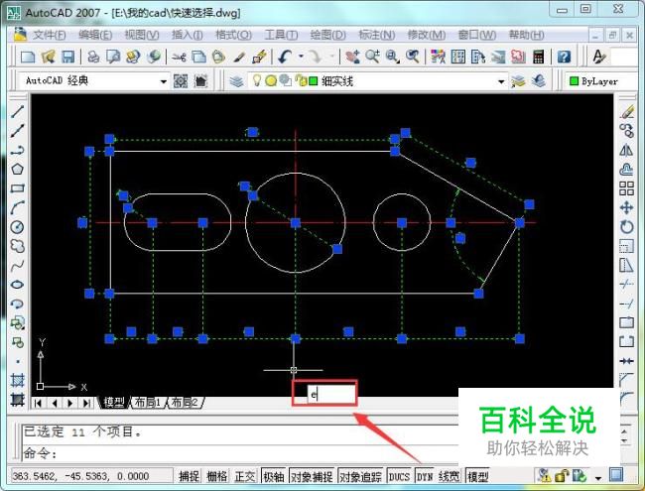Select the Arc draw tool
The height and width of the screenshot is (491, 645).
coord(17,207)
